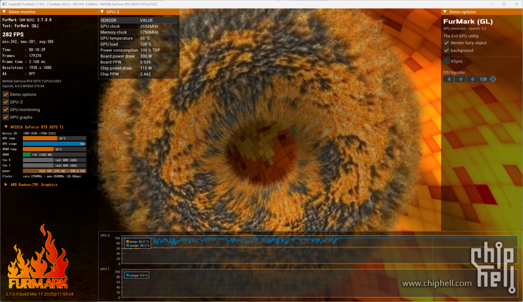The image size is (523, 302).
Task: Click the AA : Off line
Action: point(19,74)
